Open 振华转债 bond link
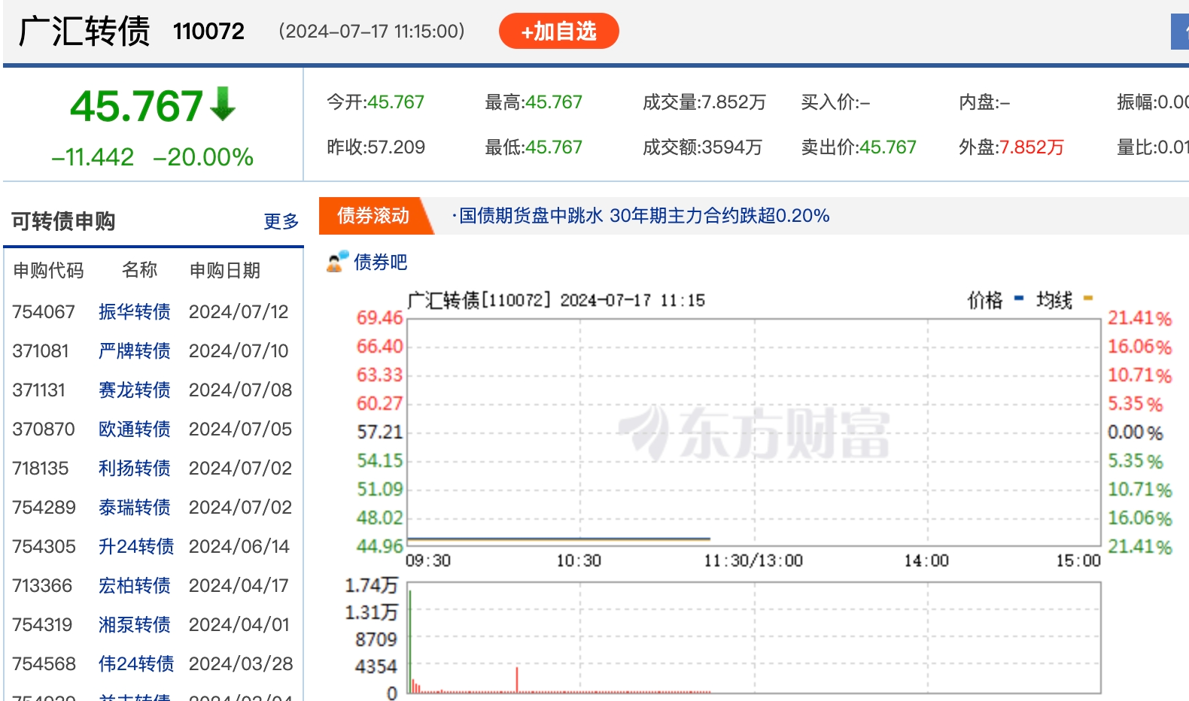The height and width of the screenshot is (701, 1189). (x=135, y=311)
